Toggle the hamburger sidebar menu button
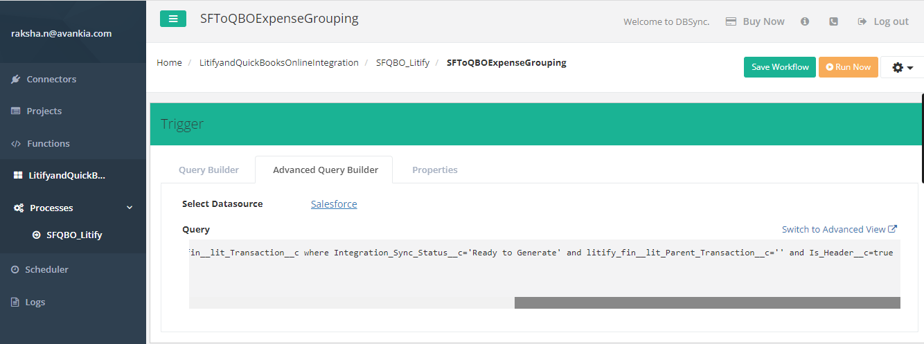The height and width of the screenshot is (344, 924). [x=172, y=19]
